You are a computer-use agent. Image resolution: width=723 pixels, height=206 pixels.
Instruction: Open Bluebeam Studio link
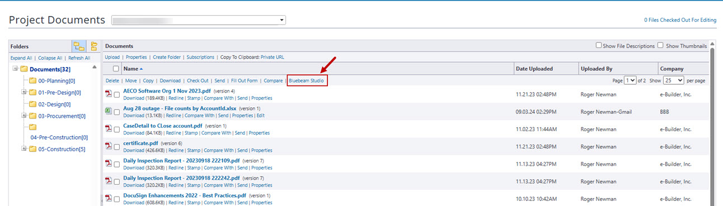306,81
